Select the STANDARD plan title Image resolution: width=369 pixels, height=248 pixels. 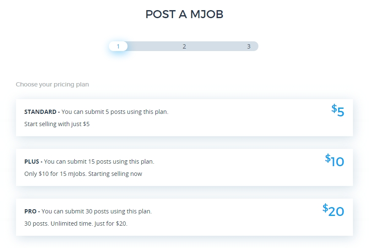point(40,112)
